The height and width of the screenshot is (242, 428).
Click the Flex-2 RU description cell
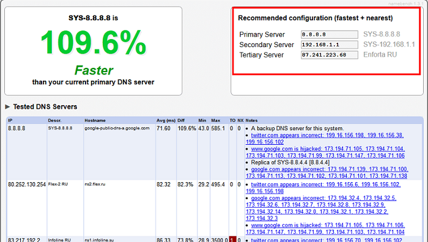point(58,184)
